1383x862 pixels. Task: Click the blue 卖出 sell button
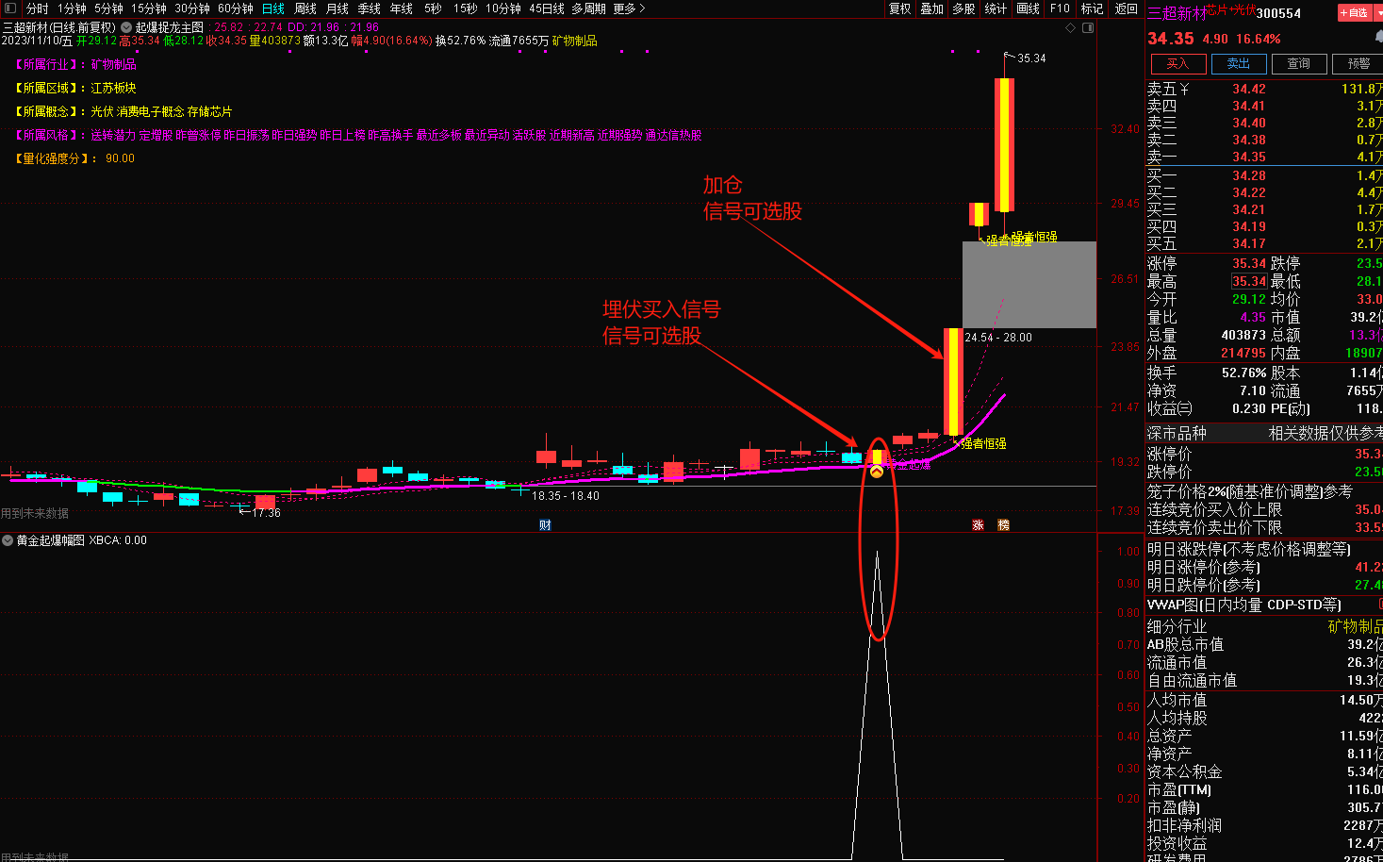(x=1238, y=64)
